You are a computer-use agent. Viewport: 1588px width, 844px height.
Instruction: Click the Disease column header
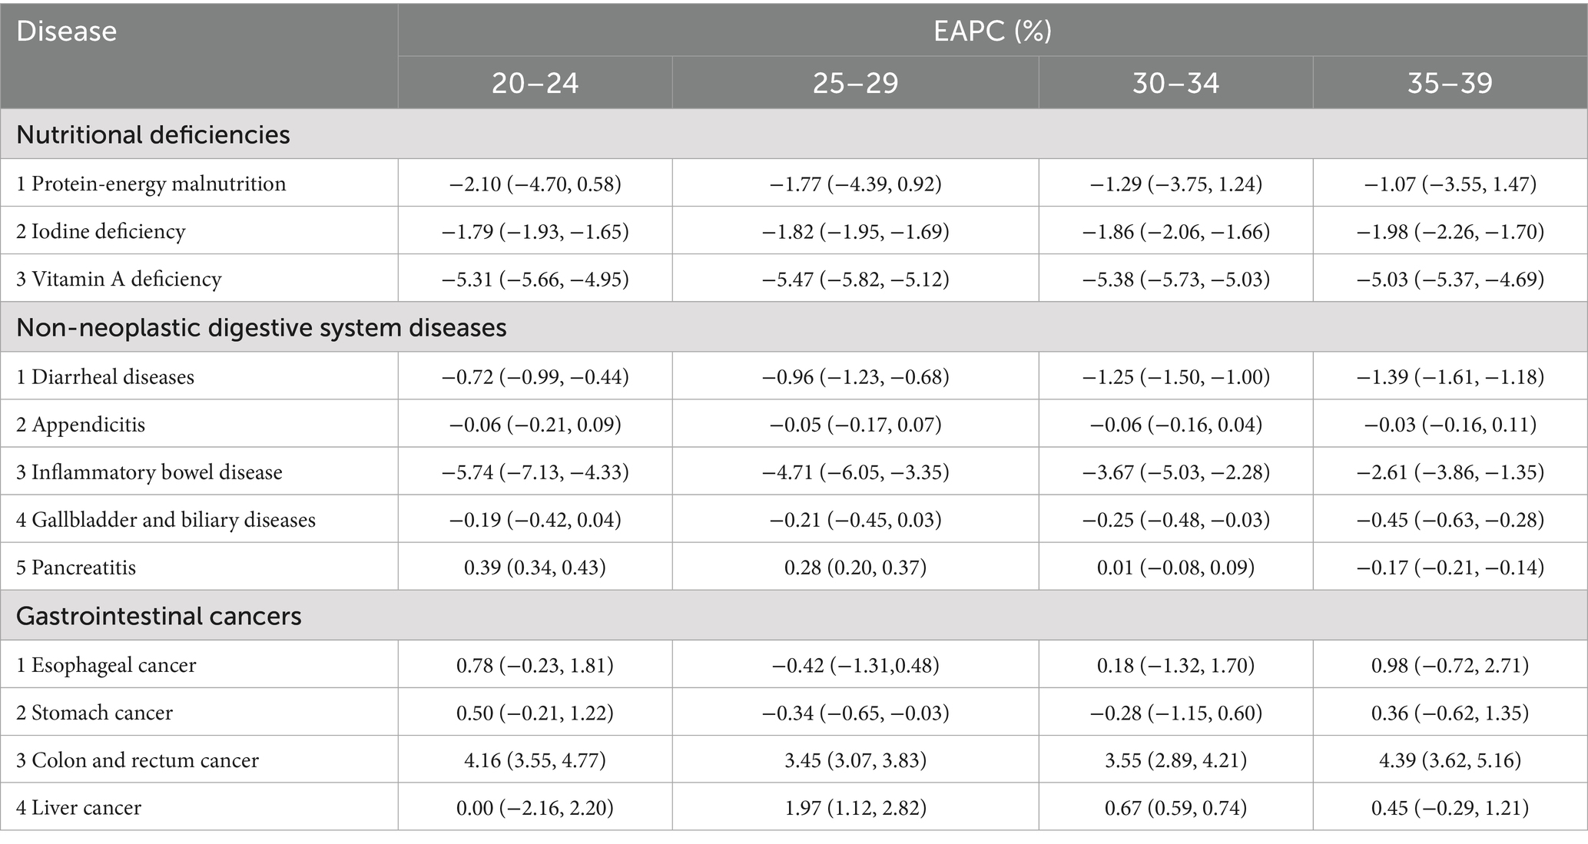tap(67, 31)
